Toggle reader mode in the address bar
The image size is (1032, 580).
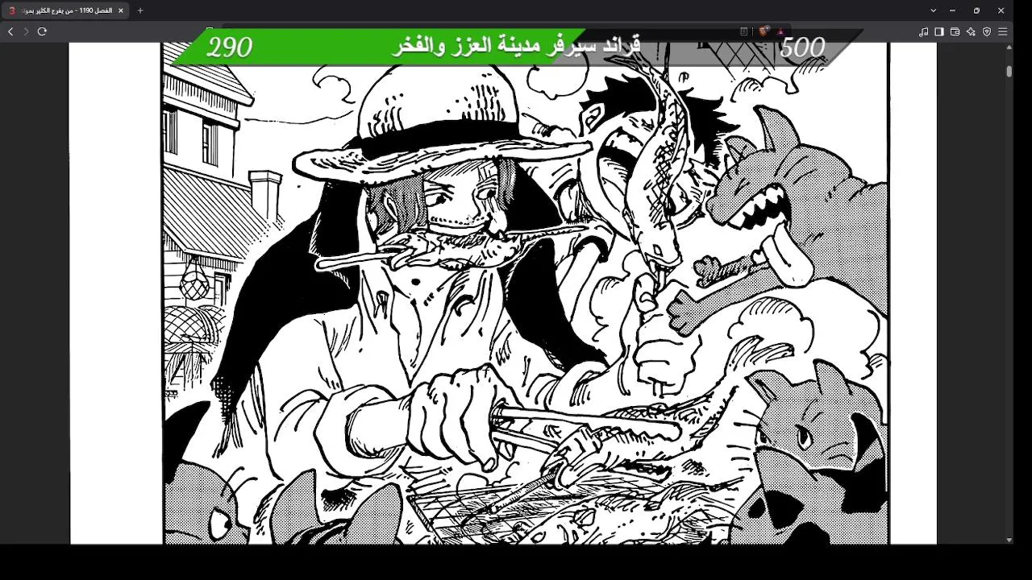click(x=744, y=31)
